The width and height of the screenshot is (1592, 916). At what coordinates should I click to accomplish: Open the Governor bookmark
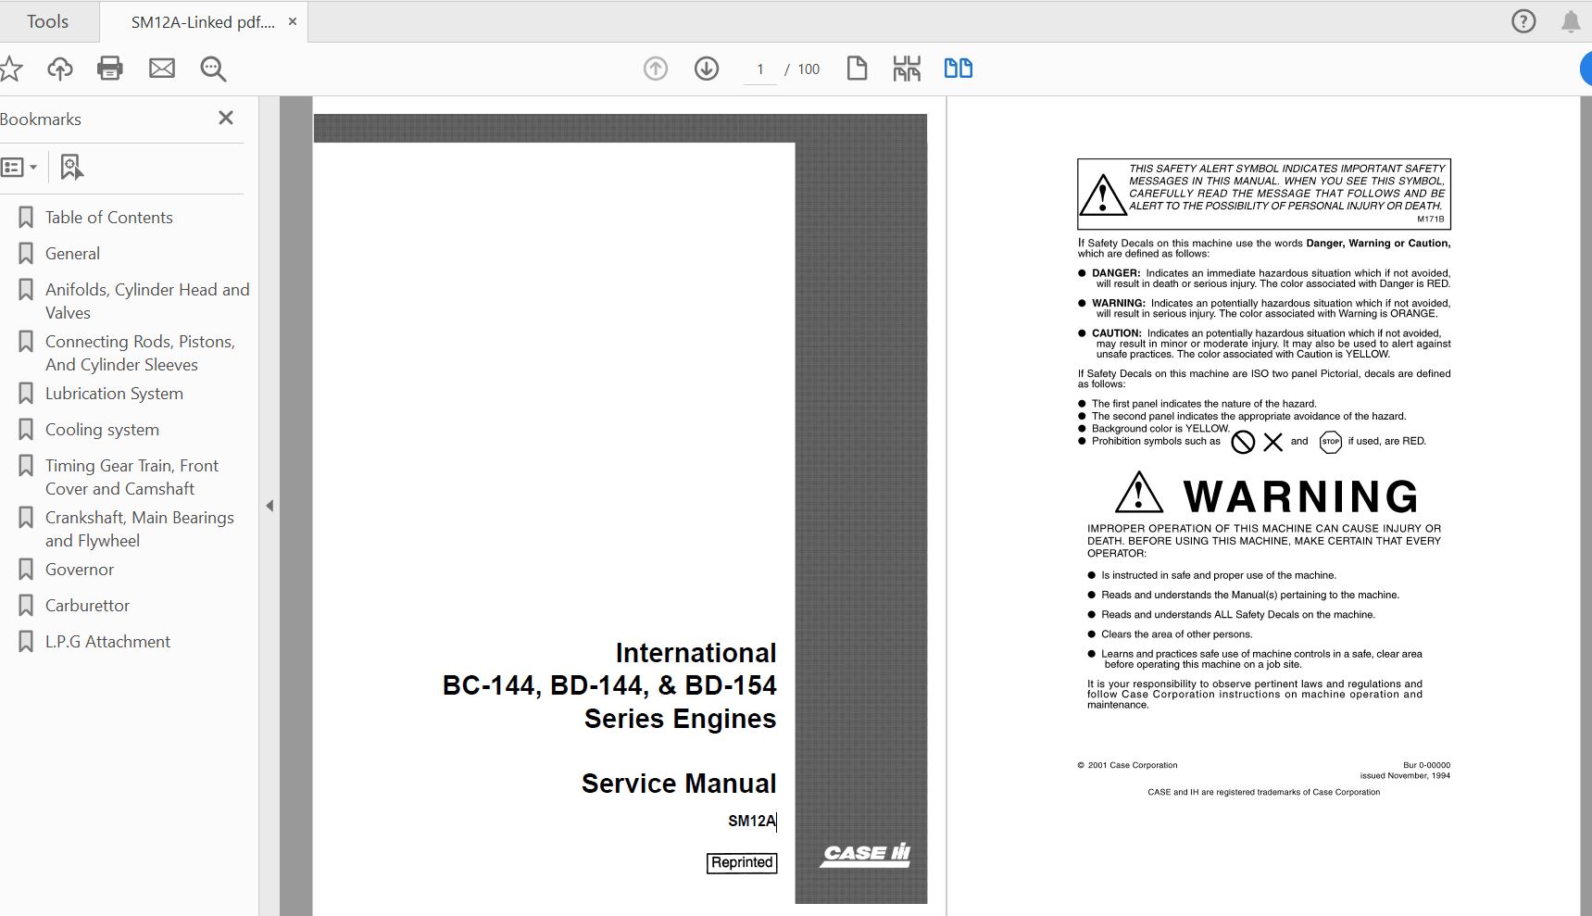pos(80,570)
